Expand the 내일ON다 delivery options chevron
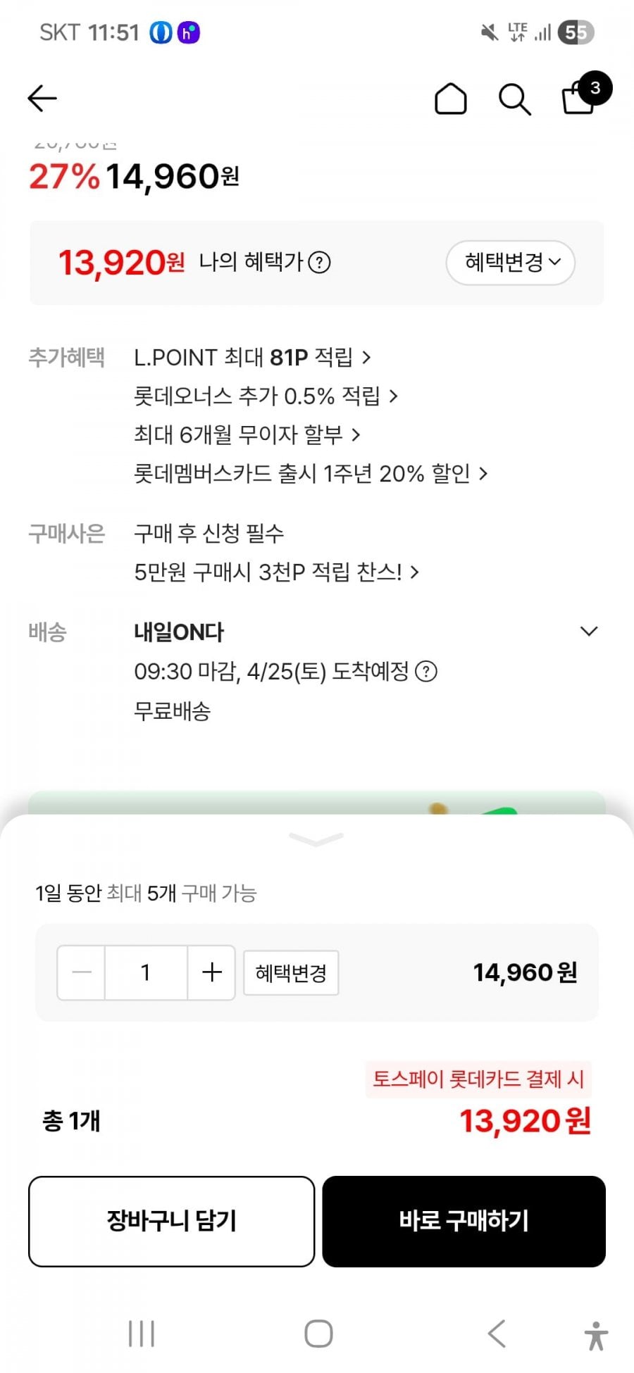 (589, 631)
